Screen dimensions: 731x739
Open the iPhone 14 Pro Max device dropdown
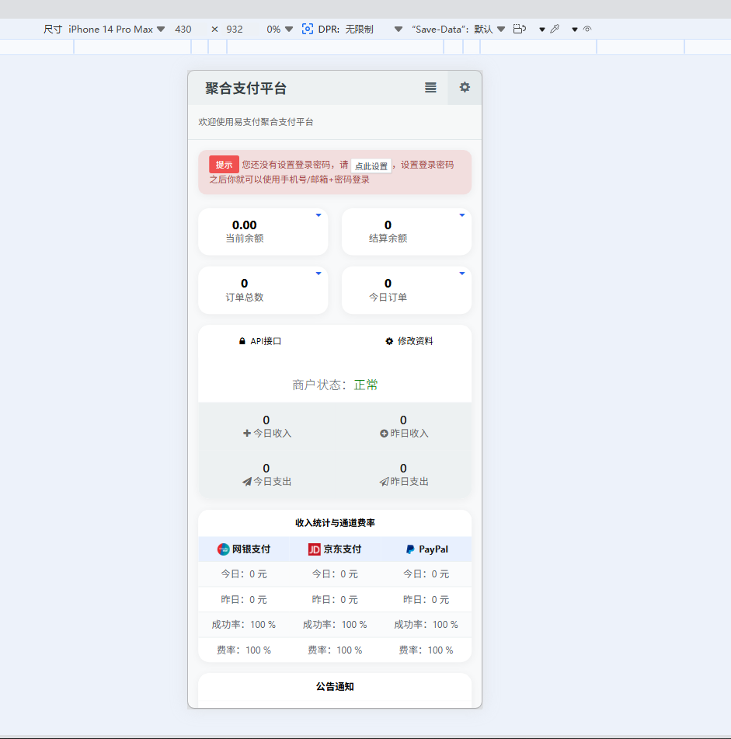[117, 30]
